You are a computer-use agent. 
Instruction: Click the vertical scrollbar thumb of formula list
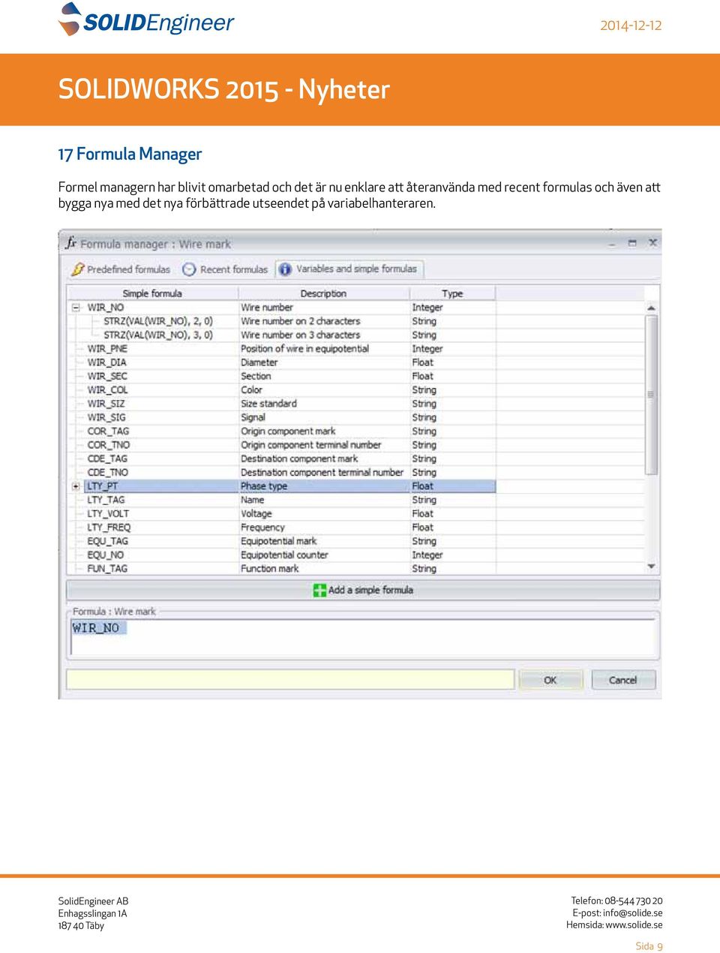(x=651, y=395)
